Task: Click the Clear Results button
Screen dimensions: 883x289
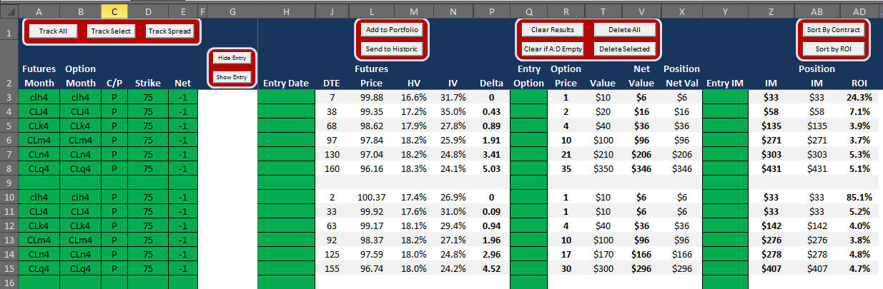Action: click(x=553, y=29)
